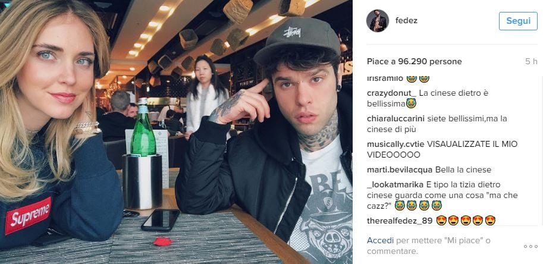Click the first heart-eyes emoji in last comment
This screenshot has width=543, height=264.
(x=441, y=221)
